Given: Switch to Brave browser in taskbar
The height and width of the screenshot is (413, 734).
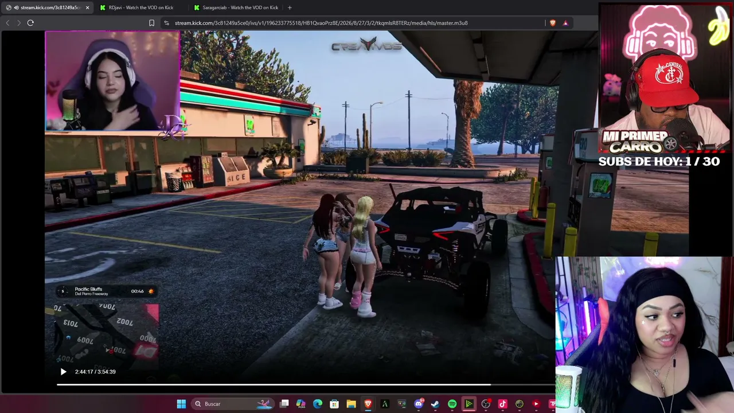Looking at the screenshot, I should (368, 404).
